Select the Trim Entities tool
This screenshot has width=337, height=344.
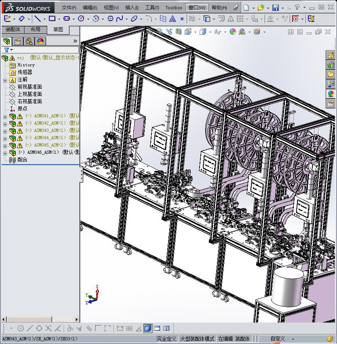[x=192, y=19]
